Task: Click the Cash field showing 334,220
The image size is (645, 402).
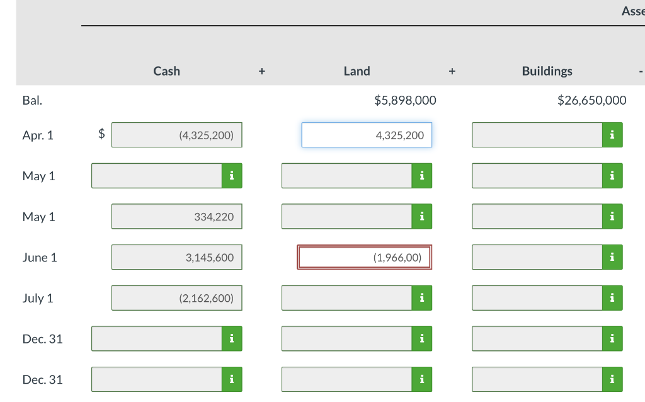Action: pyautogui.click(x=176, y=216)
